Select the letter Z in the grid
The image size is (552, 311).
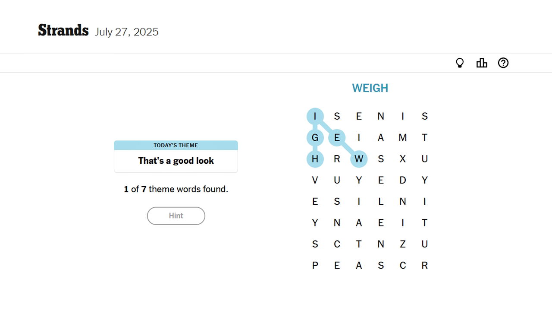click(403, 244)
